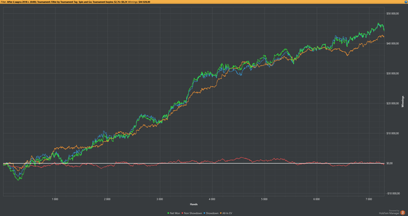The height and width of the screenshot is (216, 408).
Task: Click the 4 000 hands x-axis label
Action: click(x=212, y=199)
